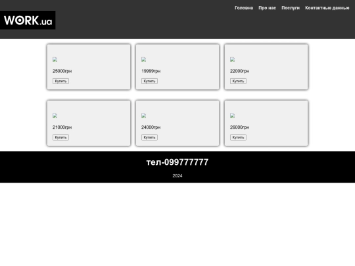Click the 2024 footer year text
This screenshot has height=266, width=355.
177,176
